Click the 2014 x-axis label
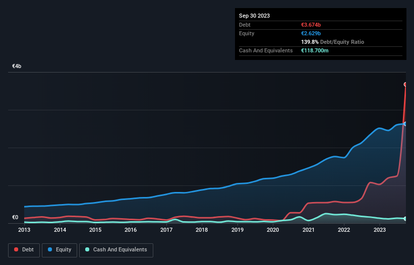Screen dimensions: 414x265 click(x=60, y=230)
